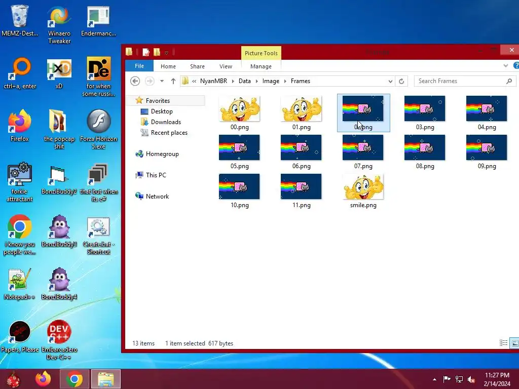519x389 pixels.
Task: Expand the ribbon chevron
Action: click(x=505, y=66)
